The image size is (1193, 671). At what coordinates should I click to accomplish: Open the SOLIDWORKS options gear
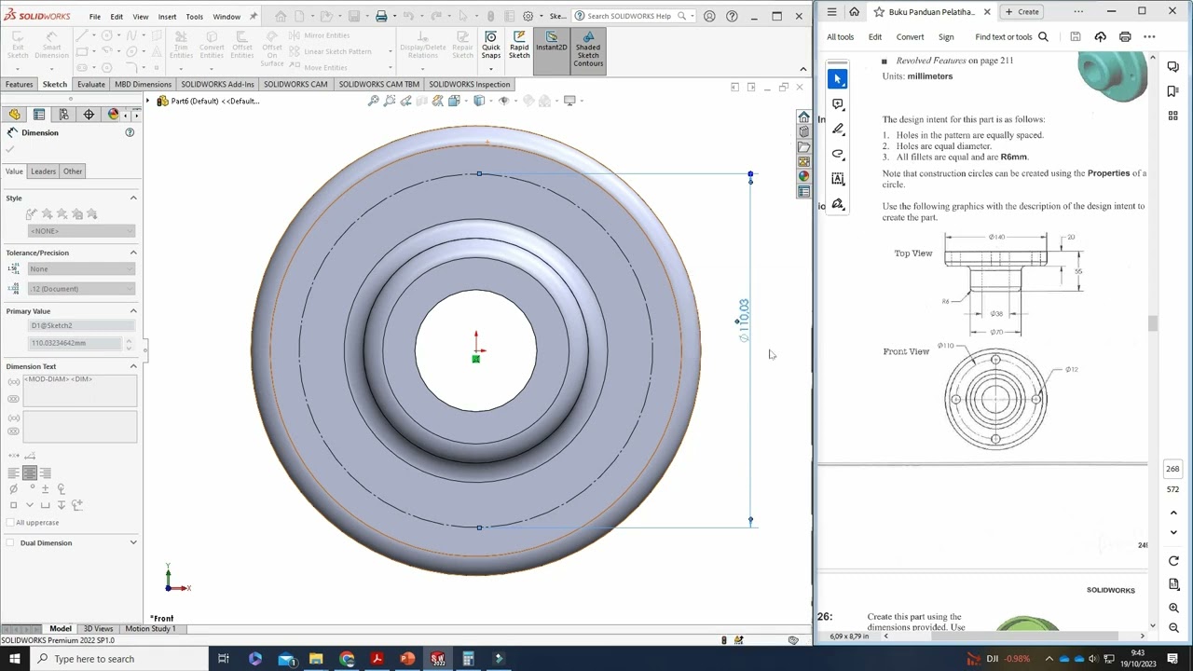(x=528, y=16)
